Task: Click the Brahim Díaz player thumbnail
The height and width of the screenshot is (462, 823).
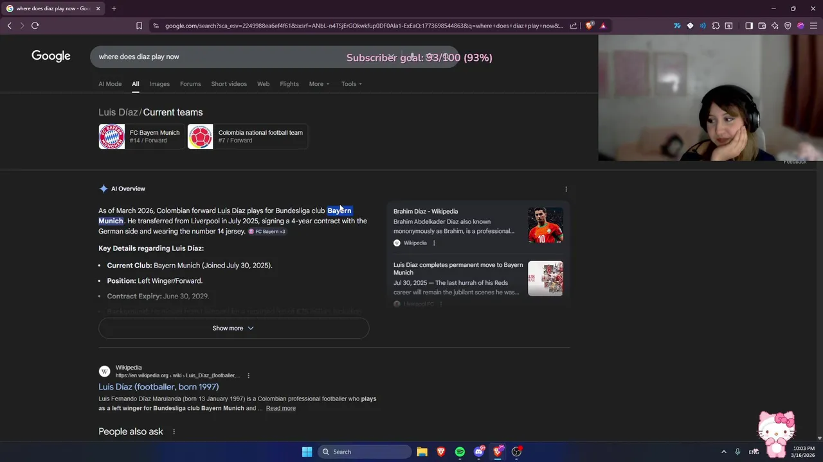Action: (545, 225)
